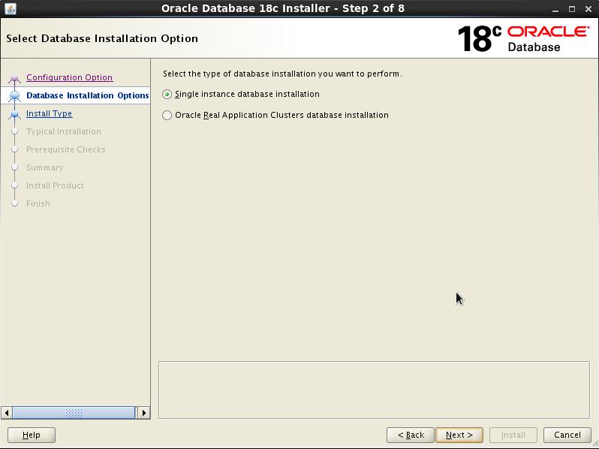The height and width of the screenshot is (449, 599).
Task: Select Database Installation Options step
Action: 88,95
